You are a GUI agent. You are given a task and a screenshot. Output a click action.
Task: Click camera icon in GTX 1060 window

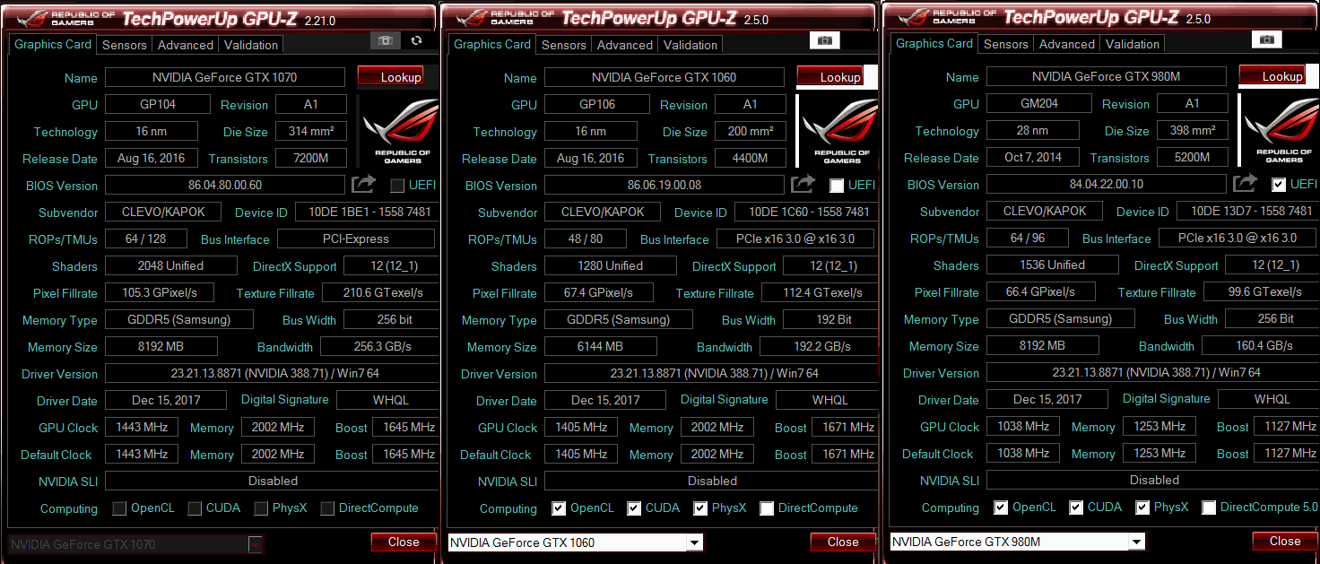pos(825,40)
